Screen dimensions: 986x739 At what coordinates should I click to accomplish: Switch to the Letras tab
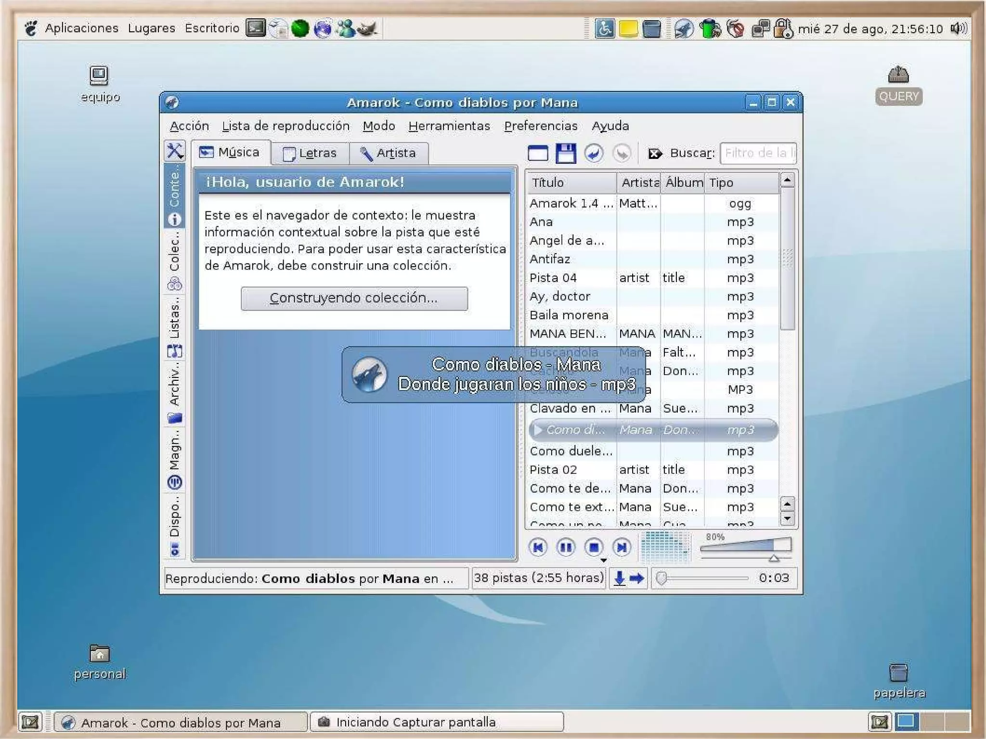(x=310, y=154)
